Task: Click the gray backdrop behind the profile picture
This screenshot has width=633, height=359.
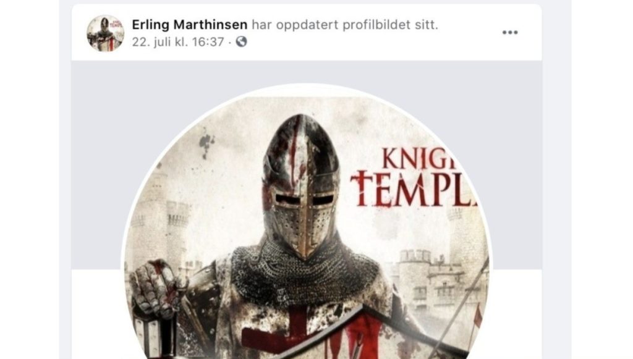Action: point(97,161)
